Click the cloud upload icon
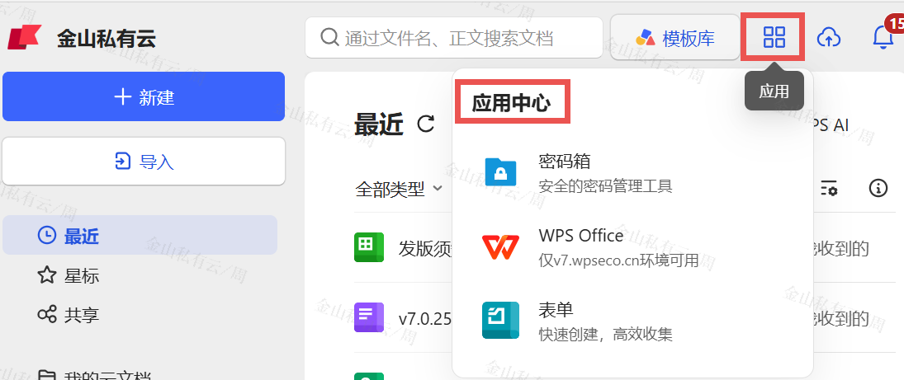904x380 pixels. click(x=829, y=38)
